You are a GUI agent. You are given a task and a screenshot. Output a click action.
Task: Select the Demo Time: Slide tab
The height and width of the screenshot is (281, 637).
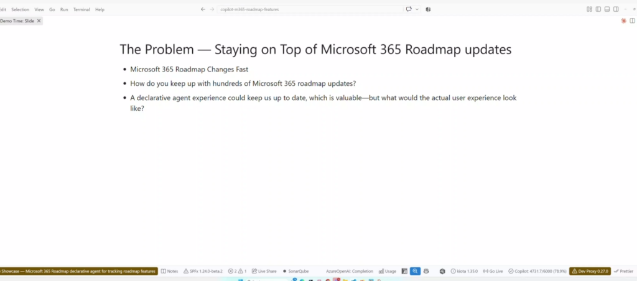(17, 21)
